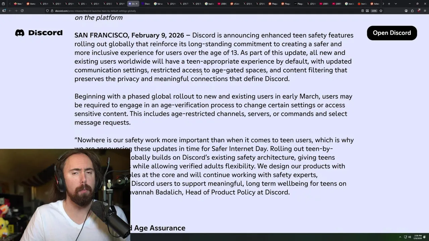Click the Discord logo on the page
Viewport: 429px width, 241px height.
point(39,33)
